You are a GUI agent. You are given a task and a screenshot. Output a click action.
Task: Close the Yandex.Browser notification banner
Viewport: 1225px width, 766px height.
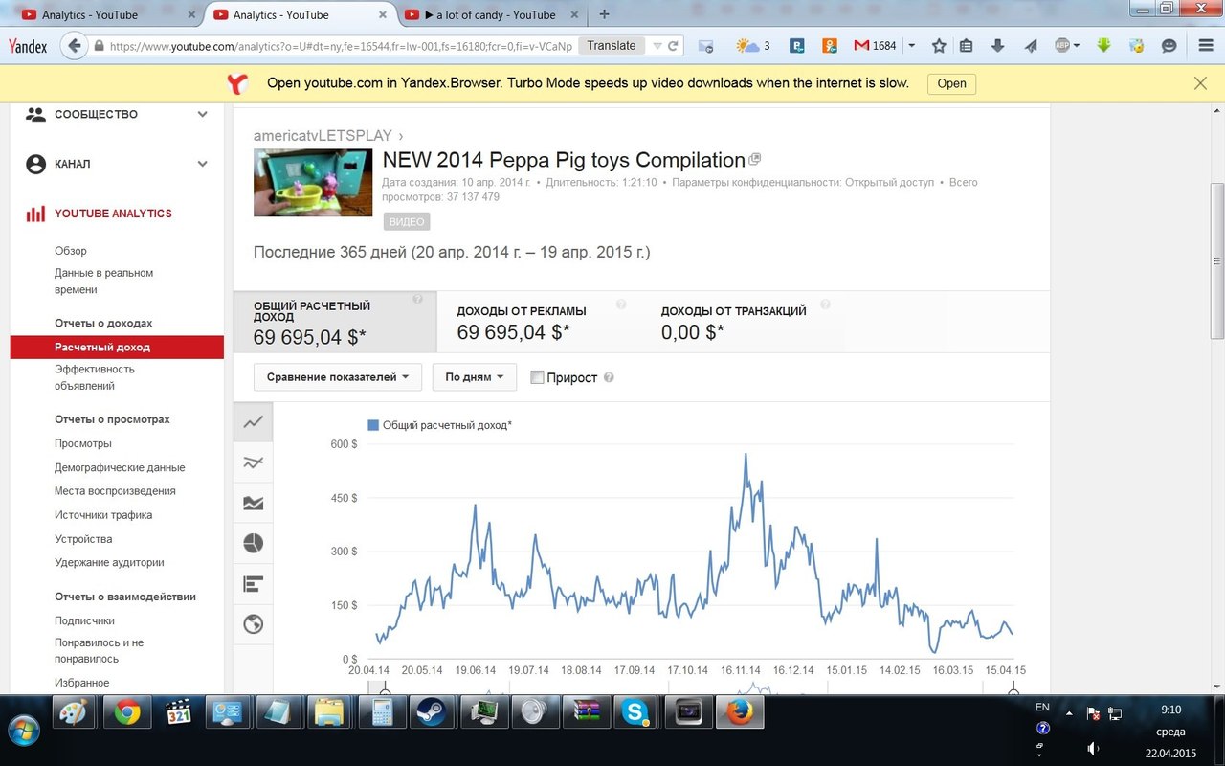(x=1200, y=83)
